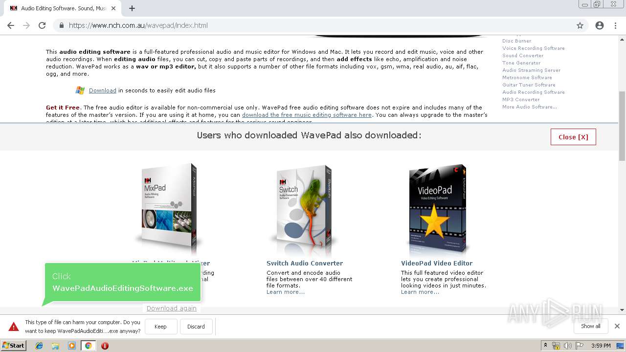626x352 pixels.
Task: Click the MixPad box image
Action: coord(168,209)
